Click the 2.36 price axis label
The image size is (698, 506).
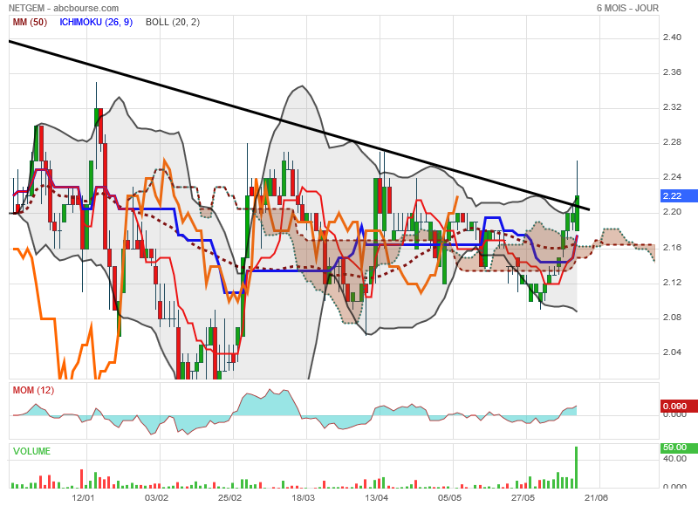(672, 72)
